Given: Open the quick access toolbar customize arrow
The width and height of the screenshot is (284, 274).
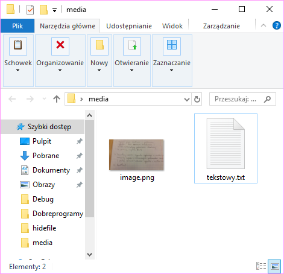Looking at the screenshot, I should [x=54, y=10].
